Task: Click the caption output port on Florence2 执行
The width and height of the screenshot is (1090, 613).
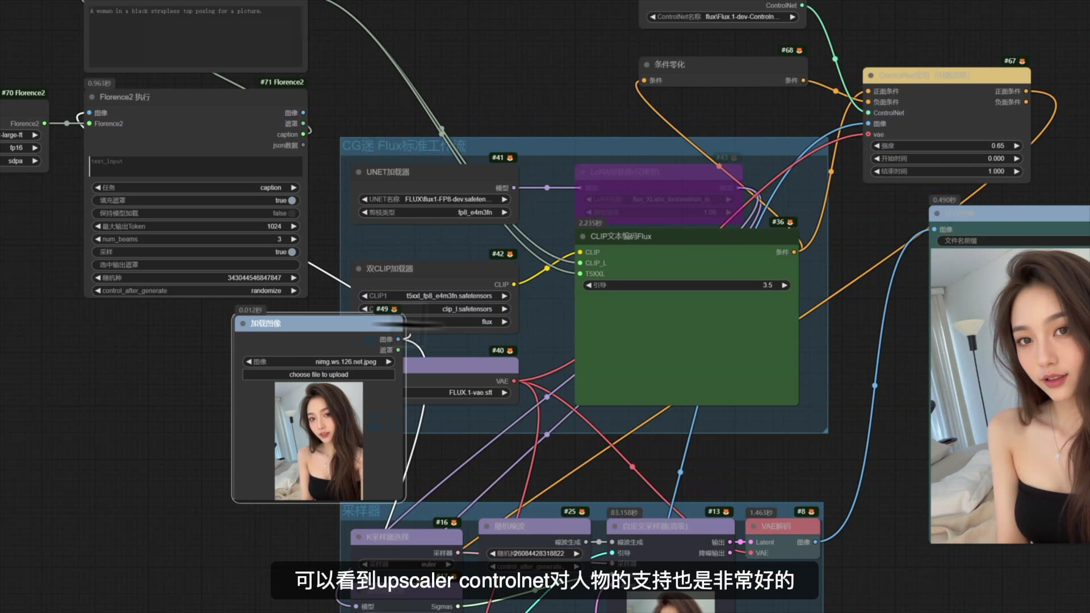Action: [x=303, y=135]
